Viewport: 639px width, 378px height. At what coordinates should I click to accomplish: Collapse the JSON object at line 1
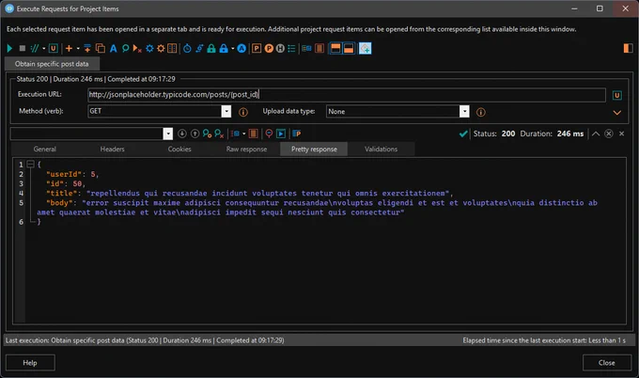[x=30, y=165]
